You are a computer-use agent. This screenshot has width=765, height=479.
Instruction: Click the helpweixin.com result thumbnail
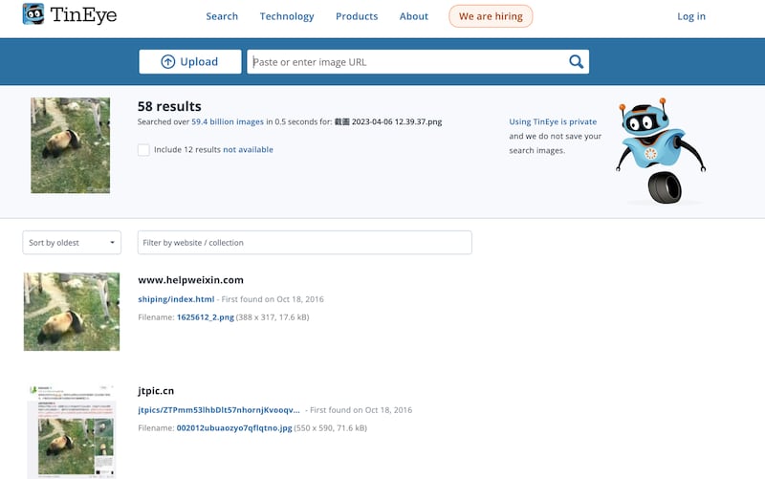pos(72,311)
